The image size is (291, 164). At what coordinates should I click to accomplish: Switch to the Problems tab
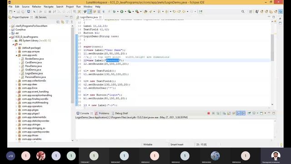(102, 113)
